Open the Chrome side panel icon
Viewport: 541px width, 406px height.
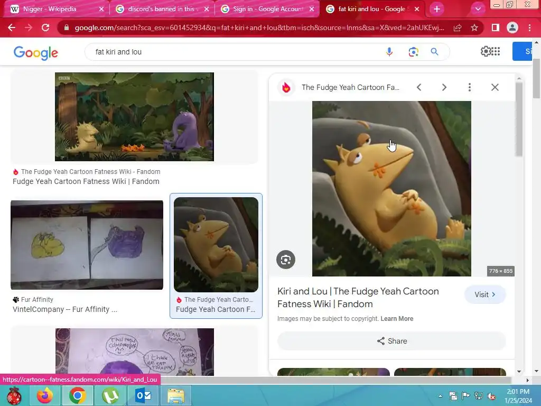[496, 27]
